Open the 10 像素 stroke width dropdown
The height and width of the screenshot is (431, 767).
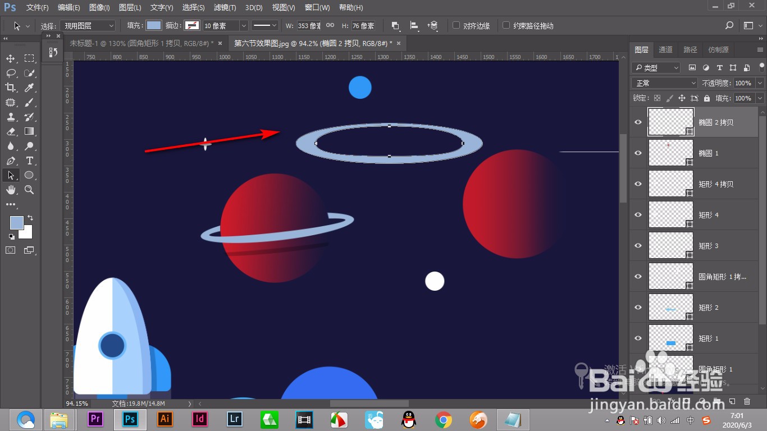[x=244, y=26]
